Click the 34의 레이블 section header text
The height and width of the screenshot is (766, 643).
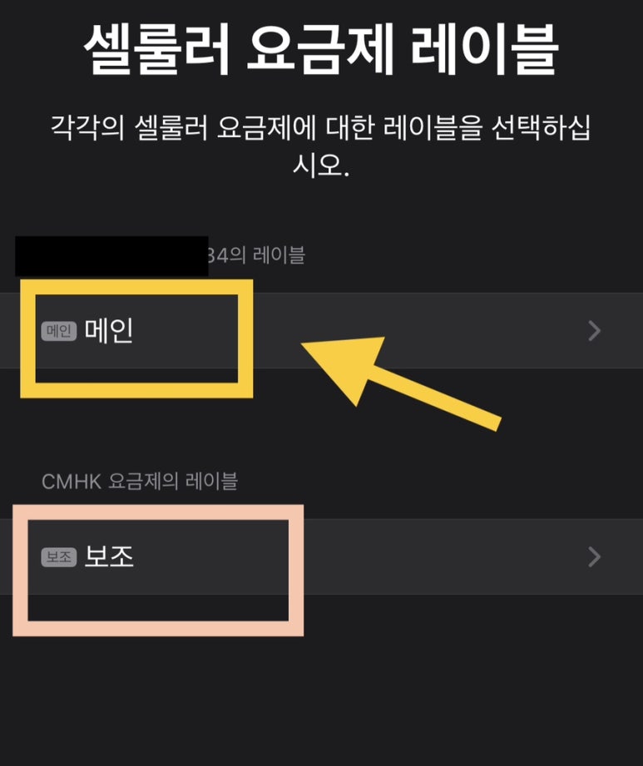pyautogui.click(x=257, y=255)
